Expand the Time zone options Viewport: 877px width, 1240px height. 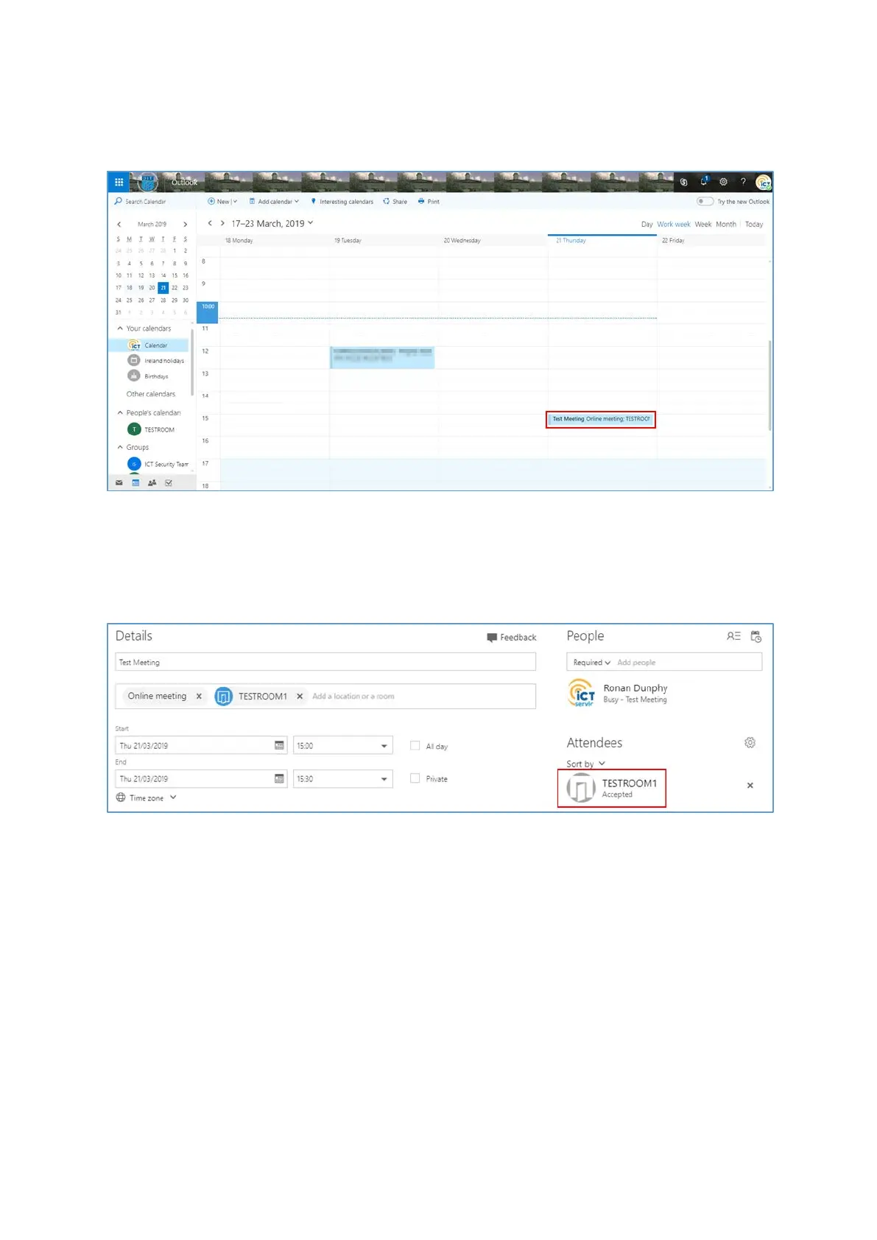click(x=173, y=797)
